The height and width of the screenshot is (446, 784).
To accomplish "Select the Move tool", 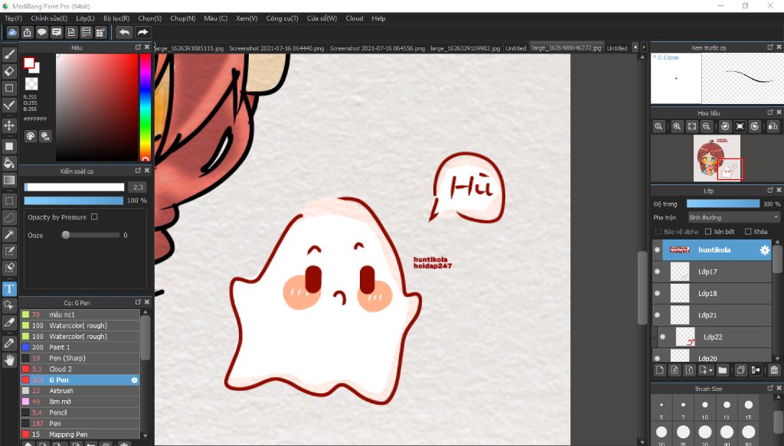I will click(9, 125).
